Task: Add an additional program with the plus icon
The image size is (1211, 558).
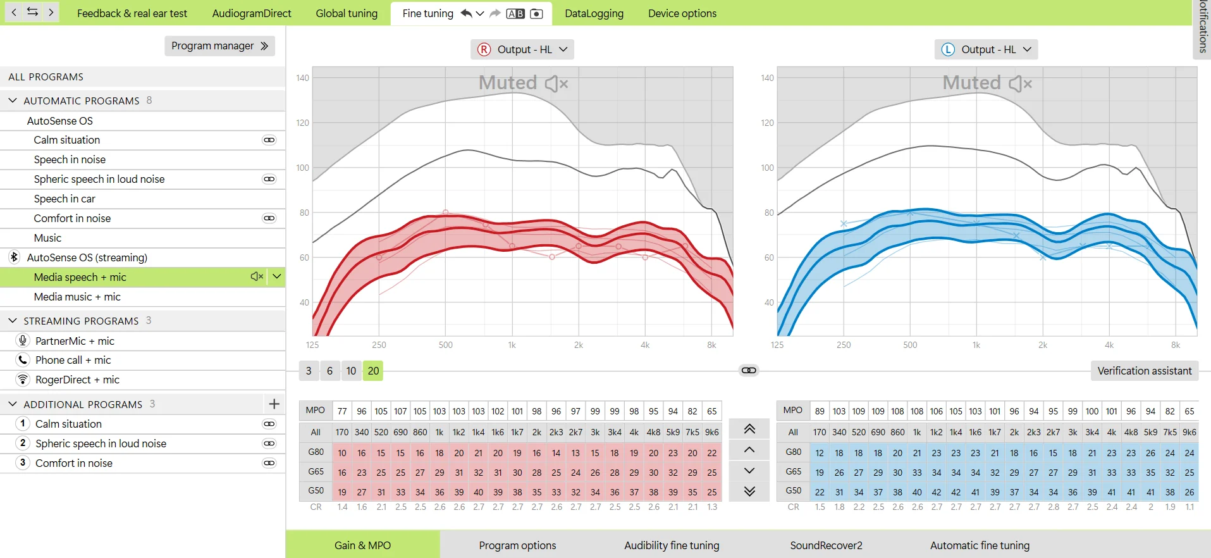Action: 274,404
